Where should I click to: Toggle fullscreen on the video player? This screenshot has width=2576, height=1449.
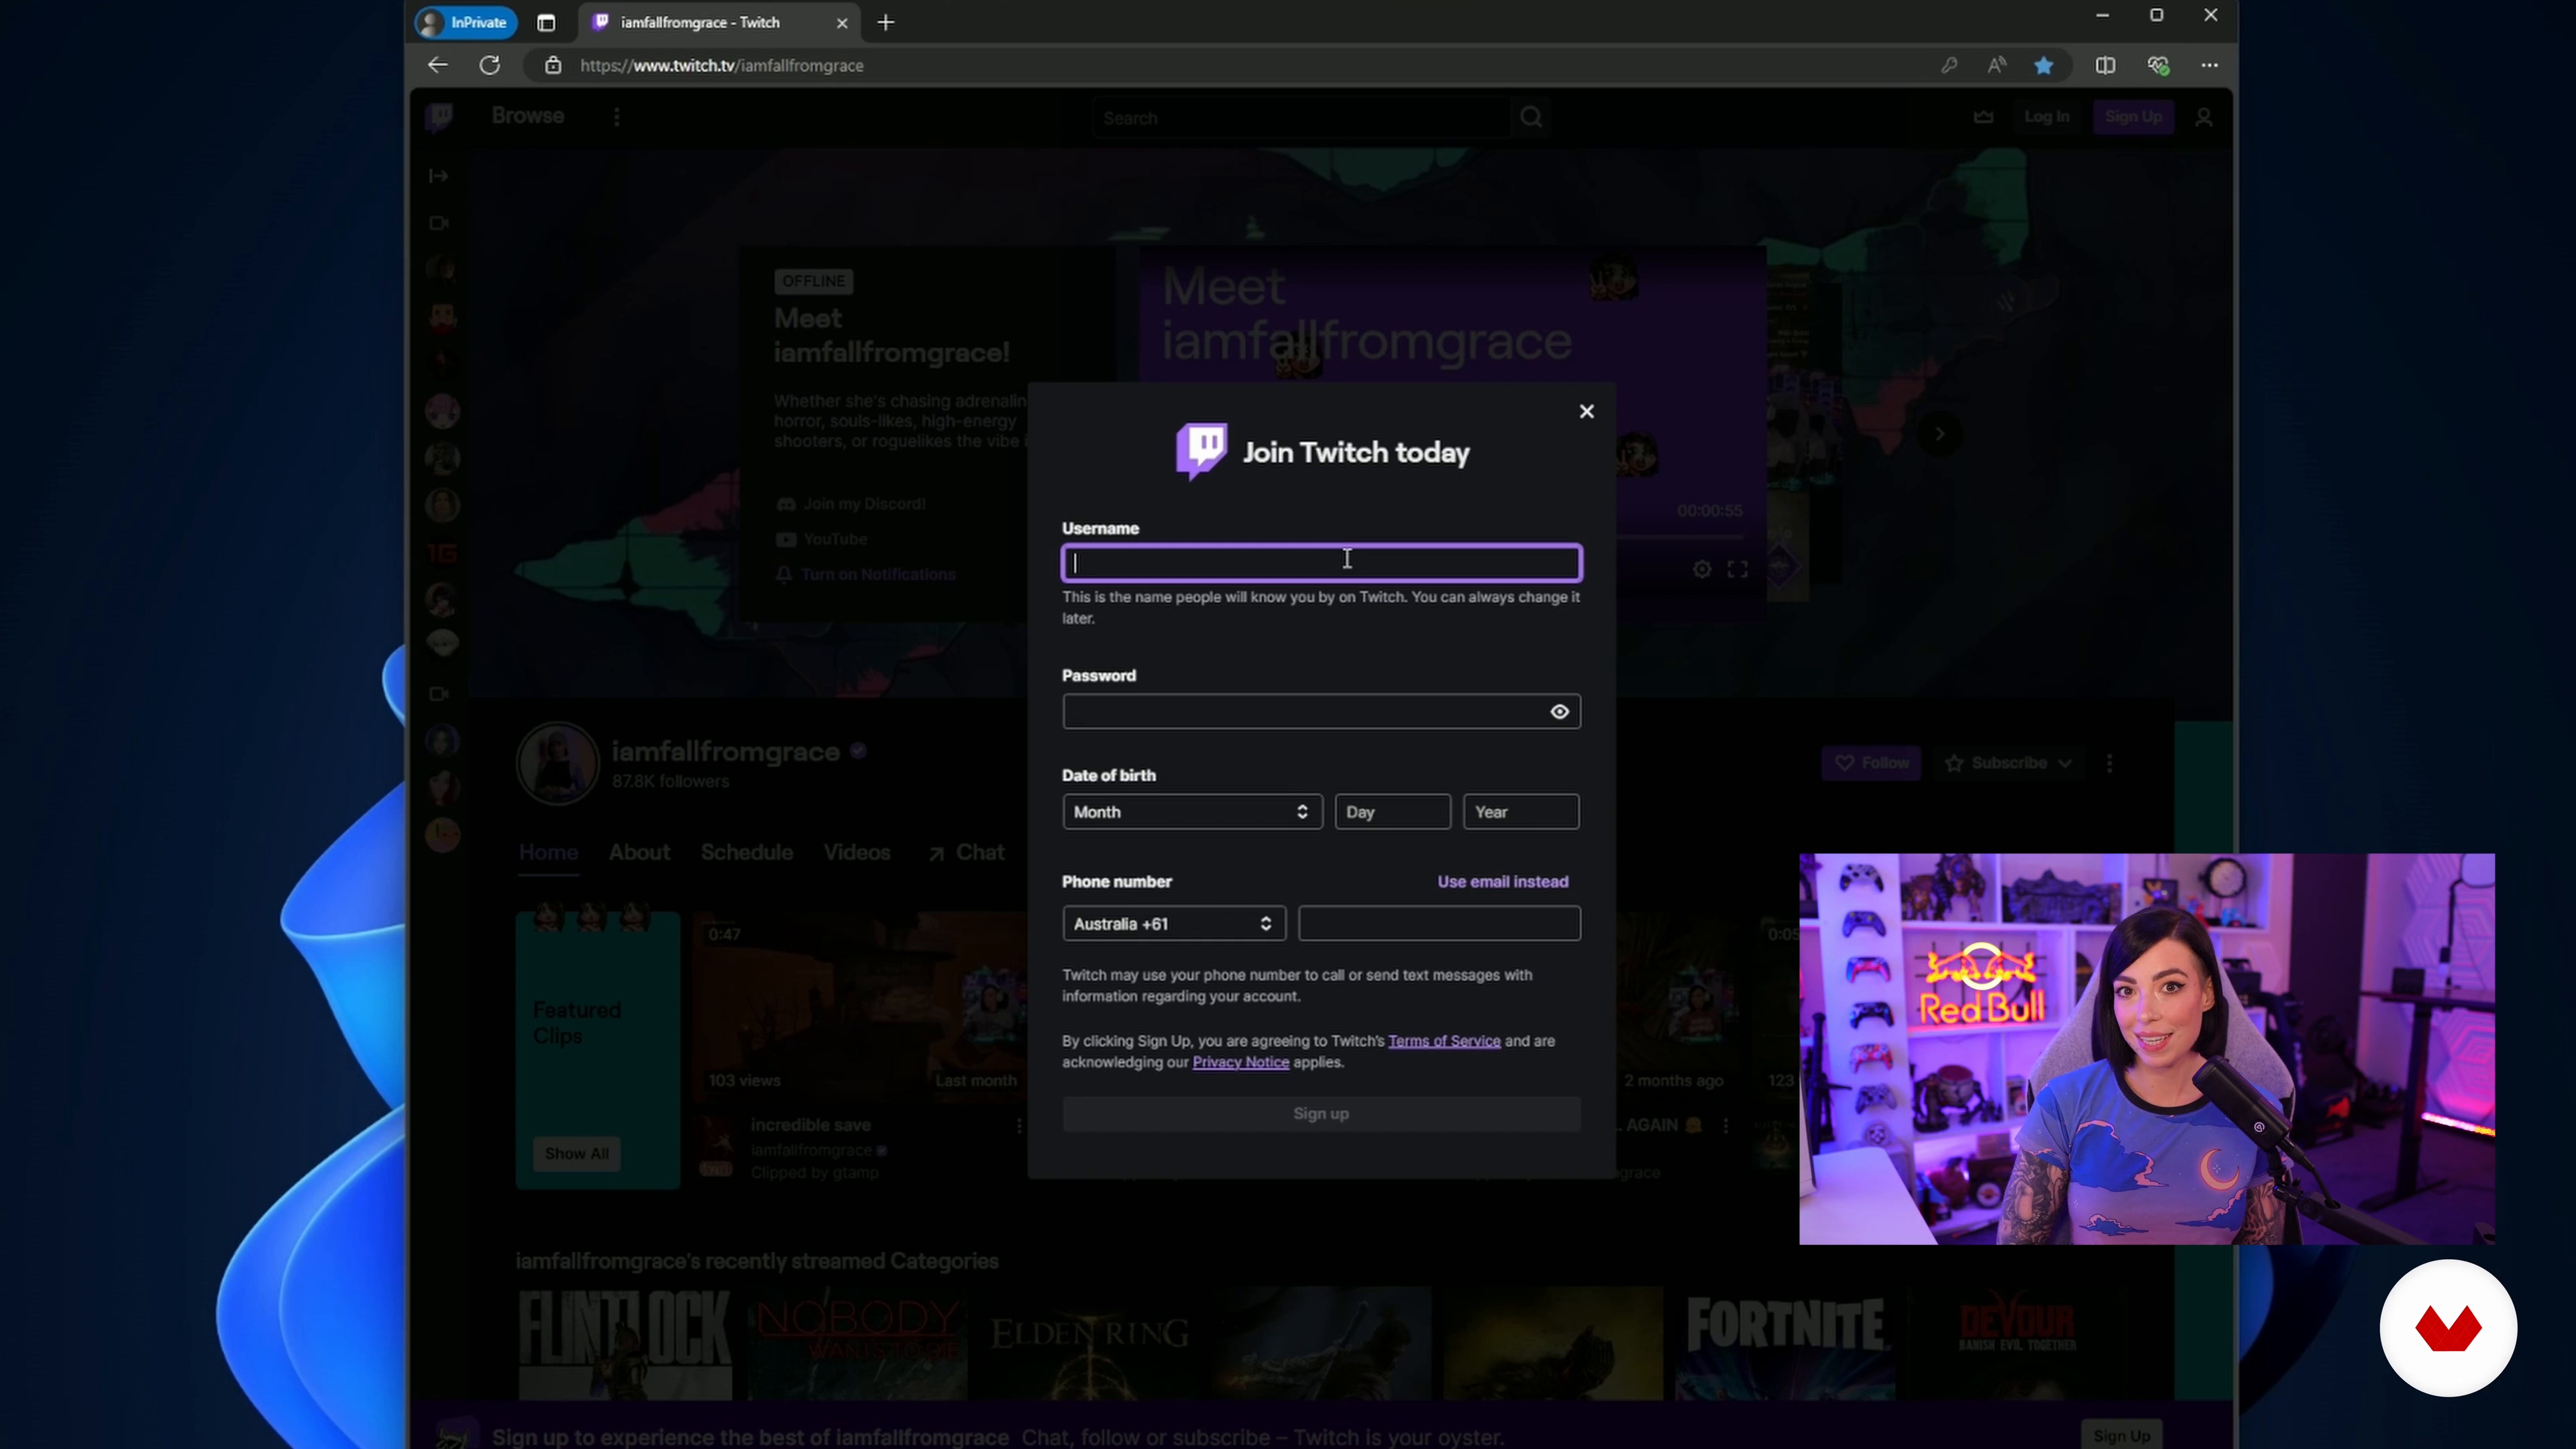[x=1738, y=569]
